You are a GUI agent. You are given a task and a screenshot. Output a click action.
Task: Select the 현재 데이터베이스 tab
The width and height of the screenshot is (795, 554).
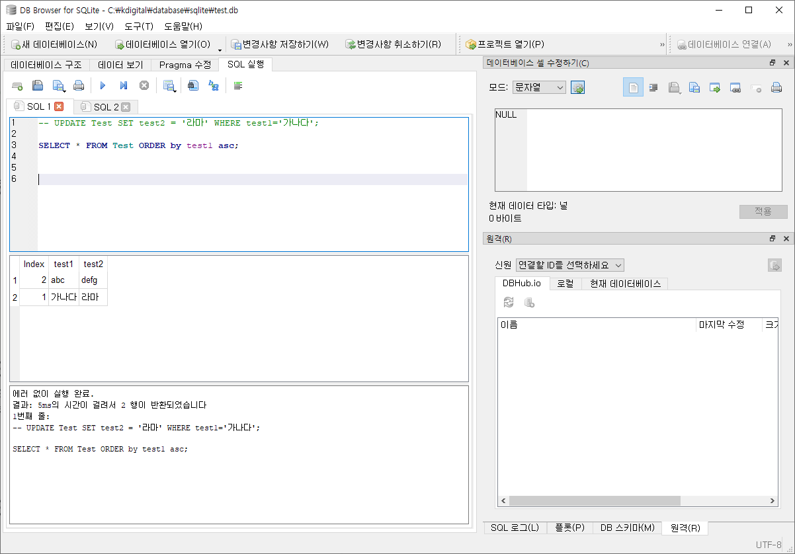click(x=625, y=283)
